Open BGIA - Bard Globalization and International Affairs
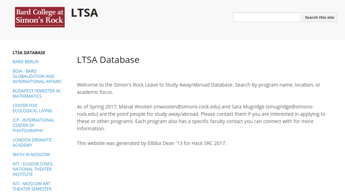 [37, 76]
